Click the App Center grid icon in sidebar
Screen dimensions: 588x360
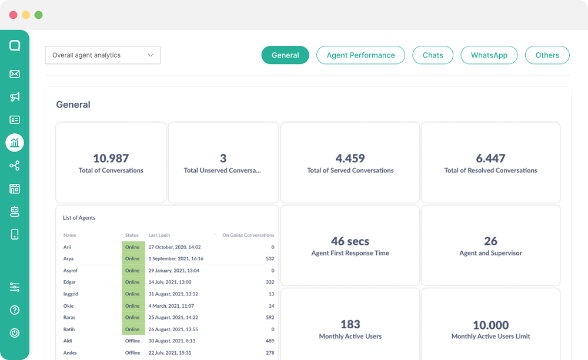click(15, 189)
